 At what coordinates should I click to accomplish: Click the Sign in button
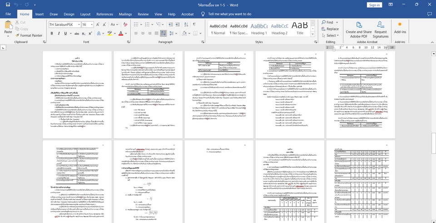tap(375, 5)
